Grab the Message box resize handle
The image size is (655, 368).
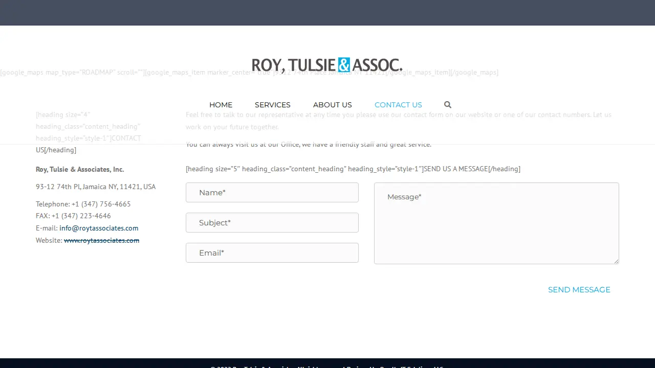coord(616,261)
